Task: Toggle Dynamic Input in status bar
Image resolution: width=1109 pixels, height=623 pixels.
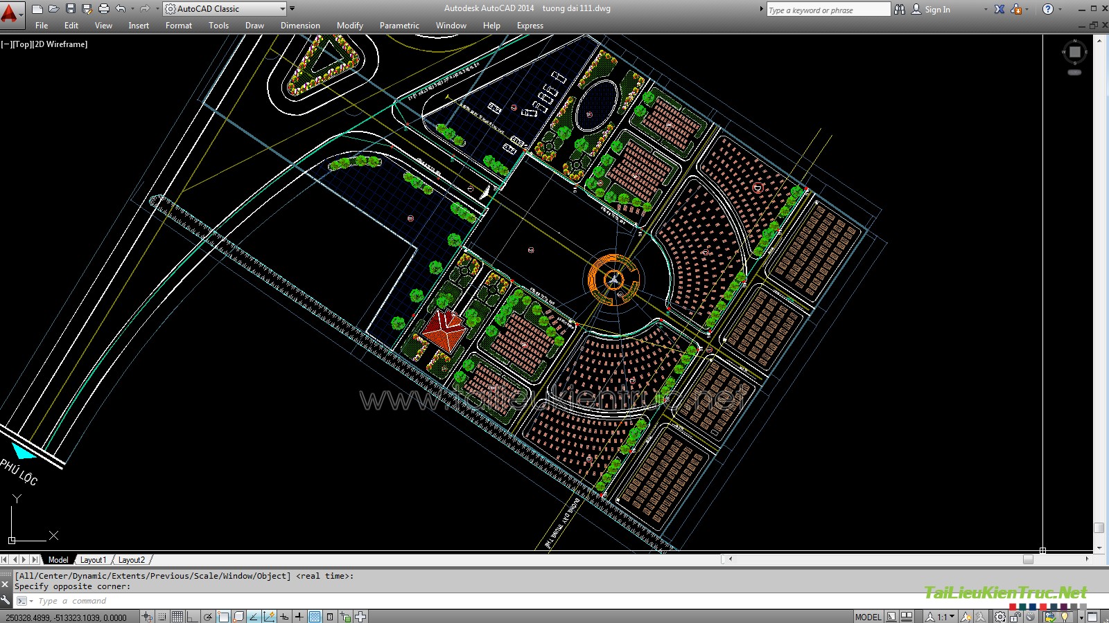Action: click(284, 616)
